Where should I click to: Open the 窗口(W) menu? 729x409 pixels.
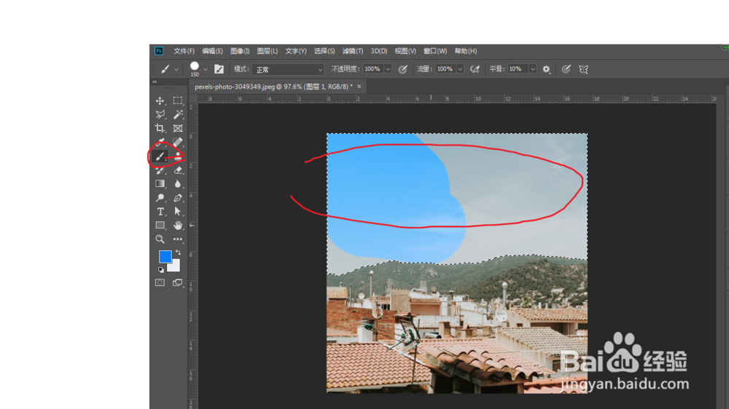pyautogui.click(x=435, y=51)
